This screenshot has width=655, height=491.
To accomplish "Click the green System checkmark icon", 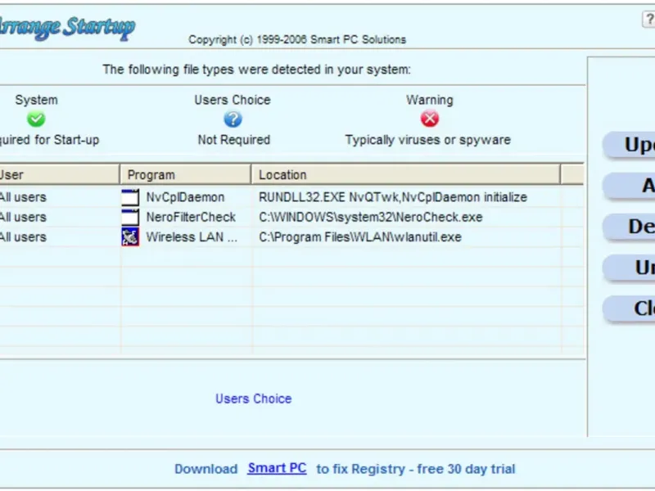I will click(x=36, y=119).
